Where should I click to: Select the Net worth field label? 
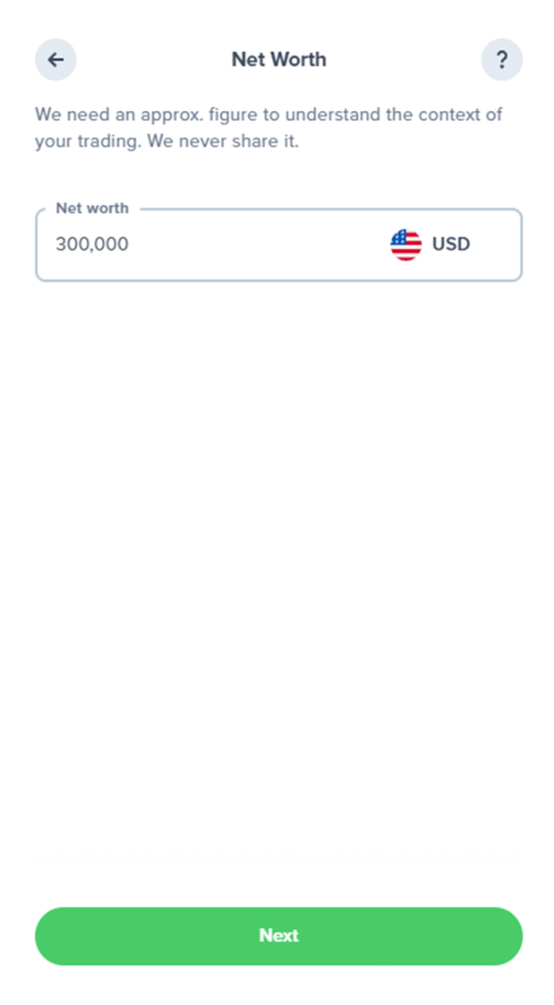(92, 208)
